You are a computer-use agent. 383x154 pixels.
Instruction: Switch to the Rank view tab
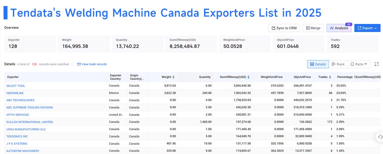click(x=338, y=64)
